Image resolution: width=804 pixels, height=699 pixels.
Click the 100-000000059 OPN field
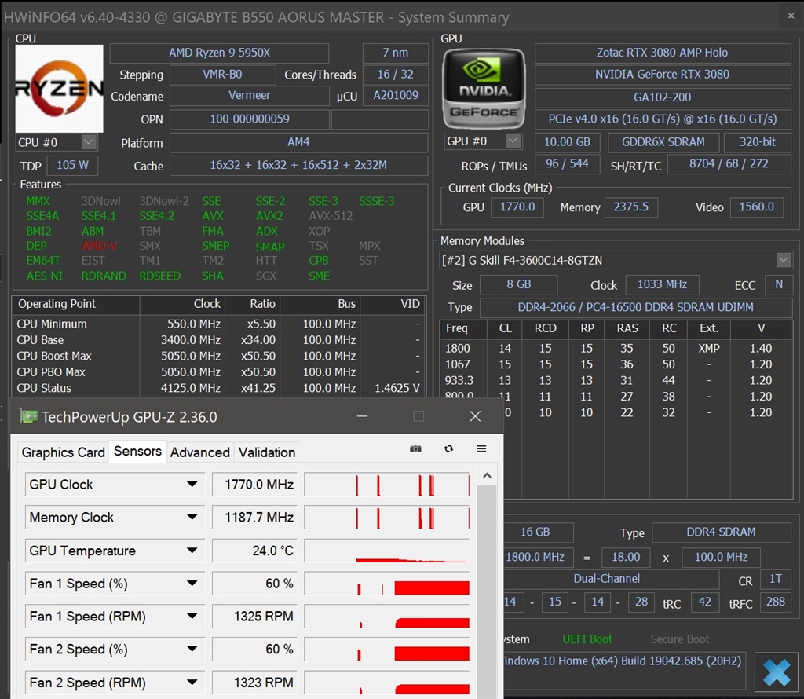tap(249, 119)
